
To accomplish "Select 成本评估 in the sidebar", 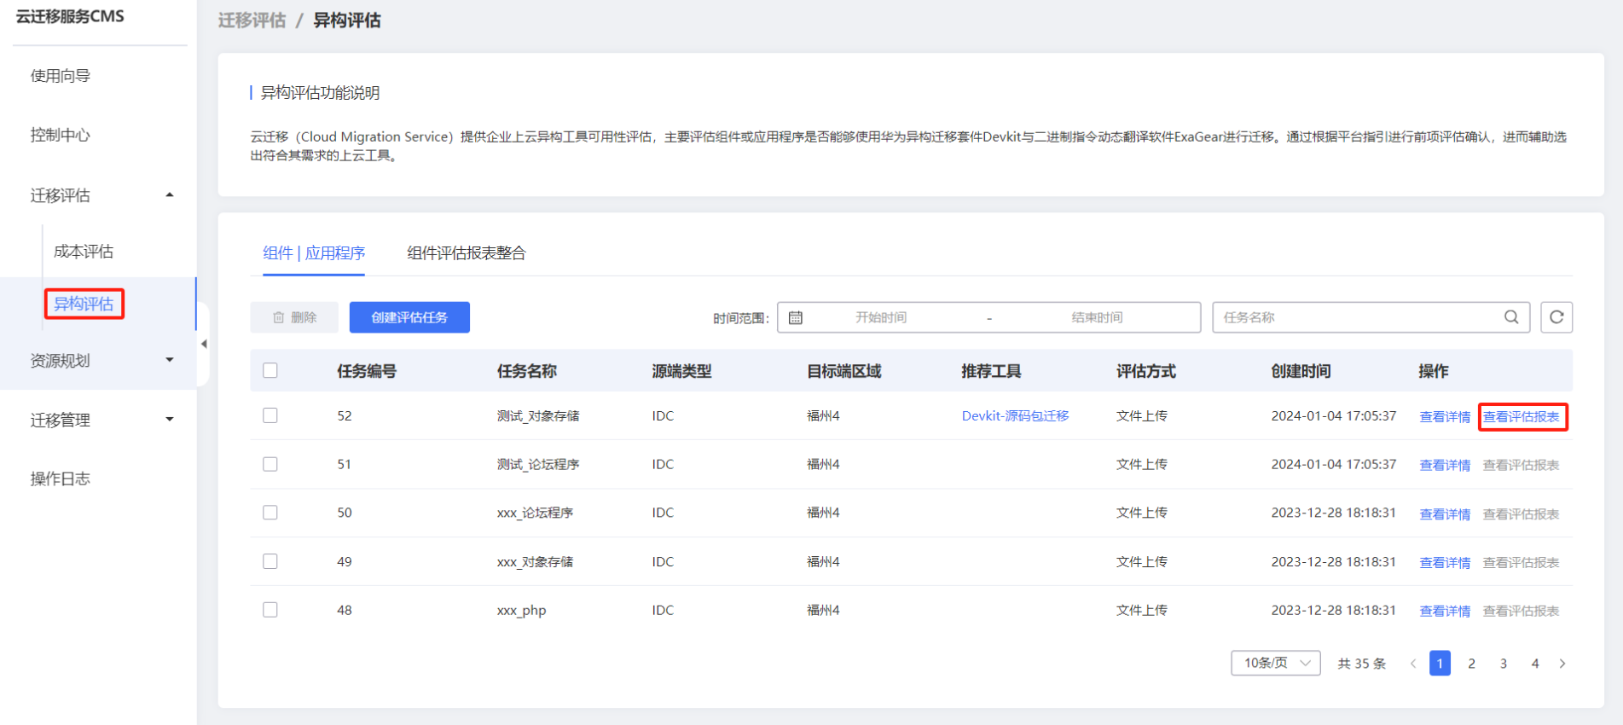I will coord(84,252).
